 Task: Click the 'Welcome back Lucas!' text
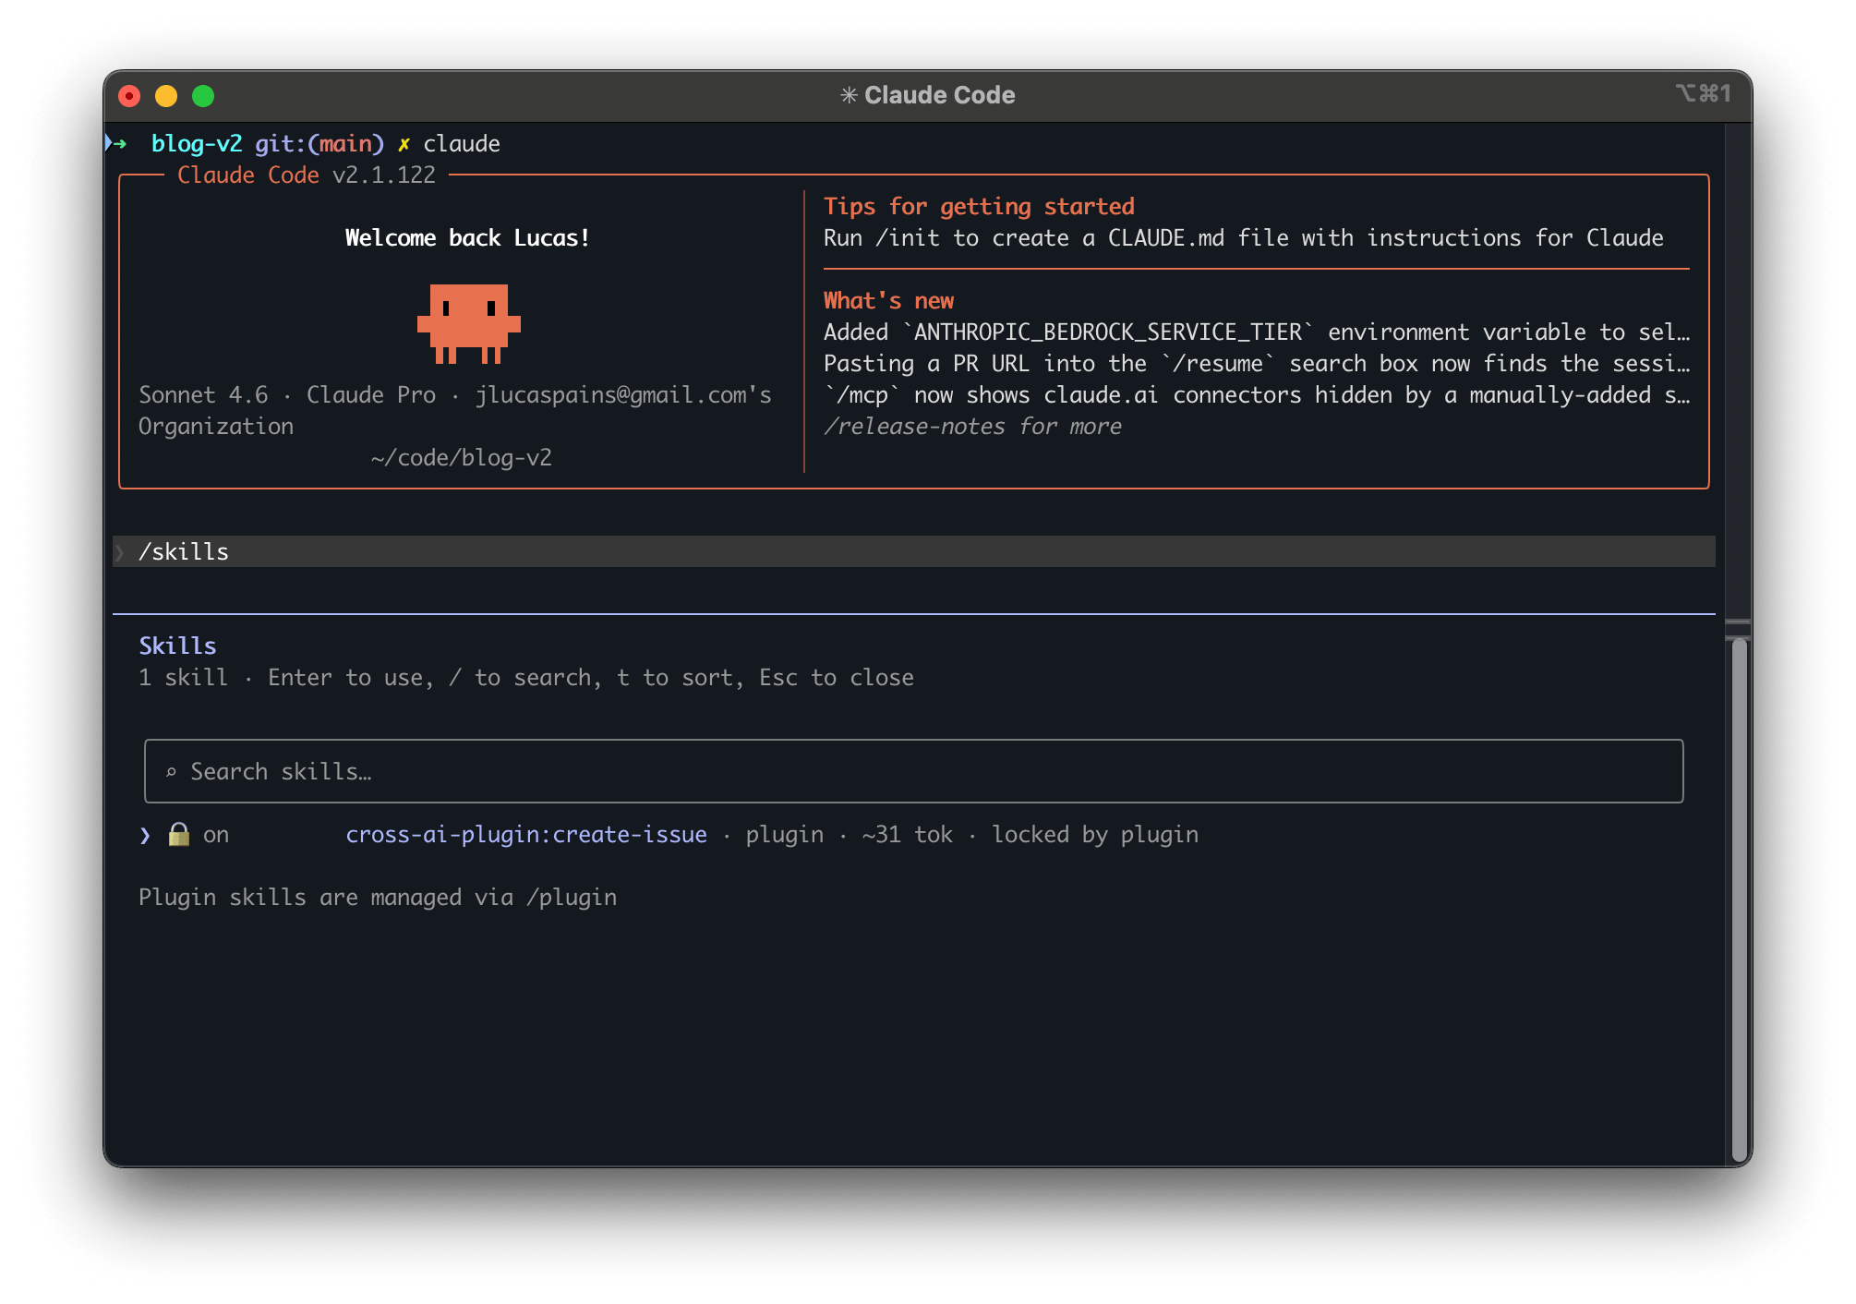point(467,238)
